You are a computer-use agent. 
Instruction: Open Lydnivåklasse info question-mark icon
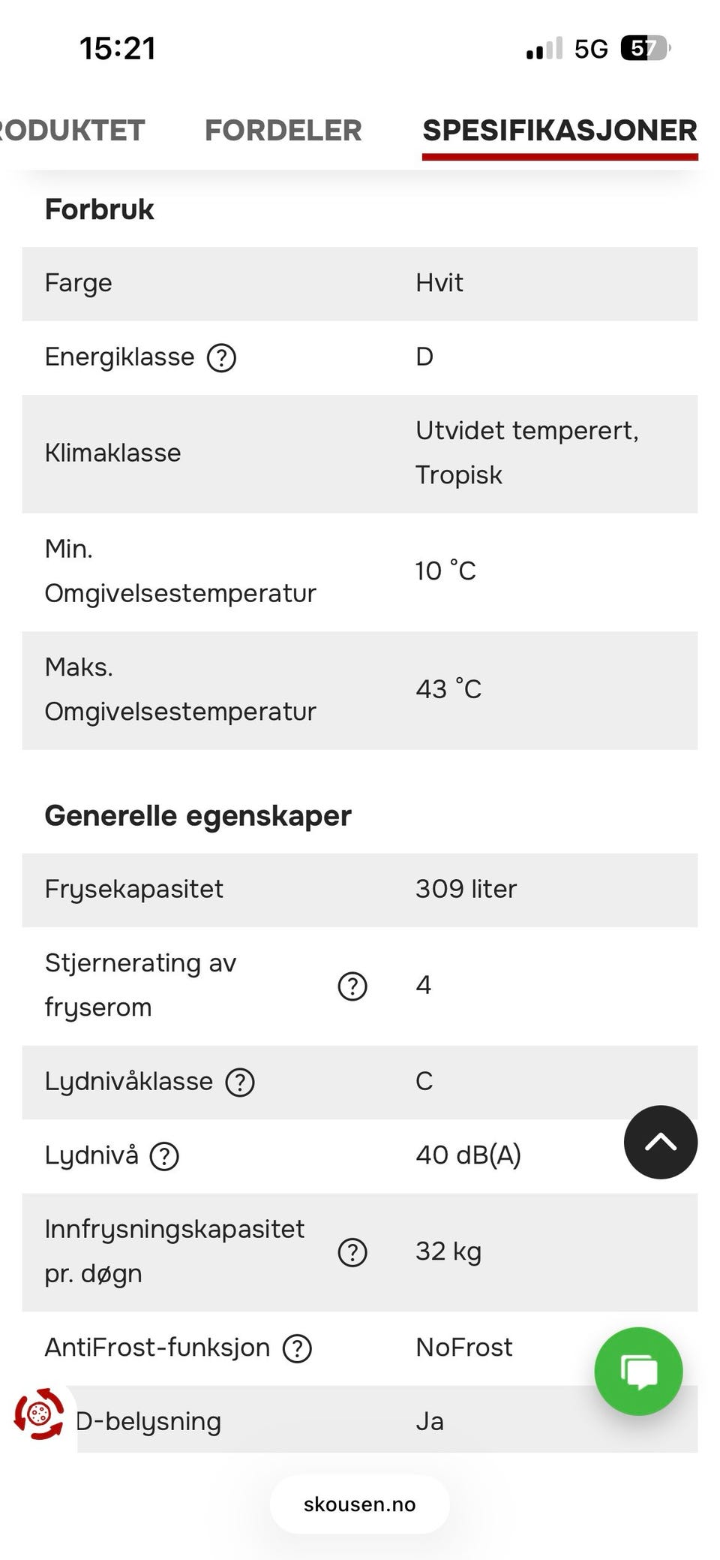240,1082
